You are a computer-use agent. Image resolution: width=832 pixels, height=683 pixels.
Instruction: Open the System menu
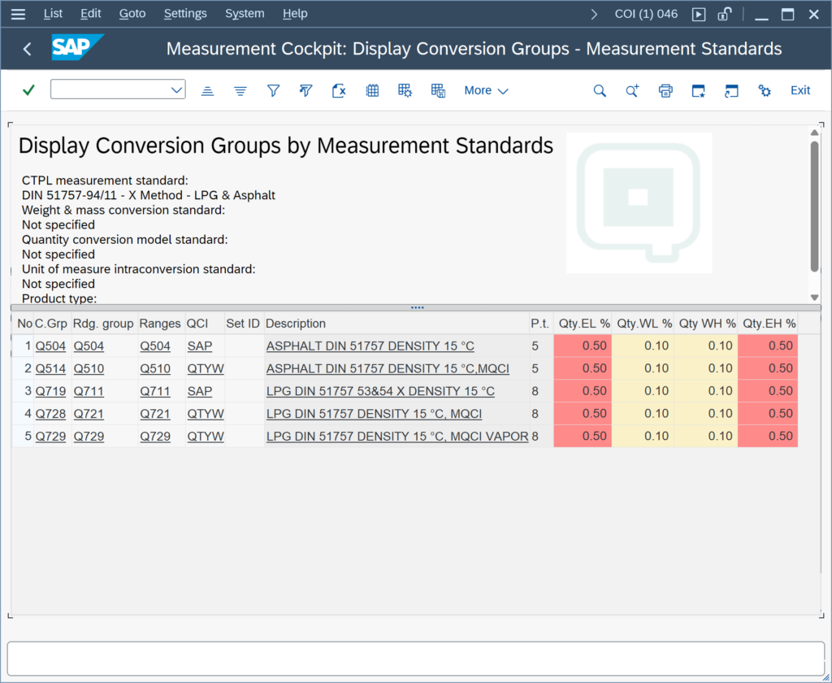245,14
